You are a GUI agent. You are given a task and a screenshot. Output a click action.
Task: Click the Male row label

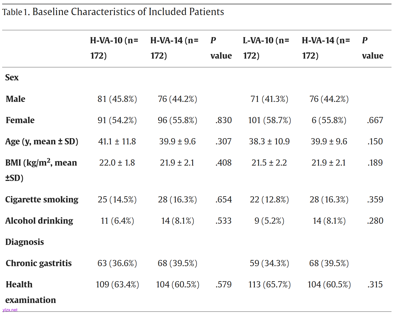coord(16,99)
